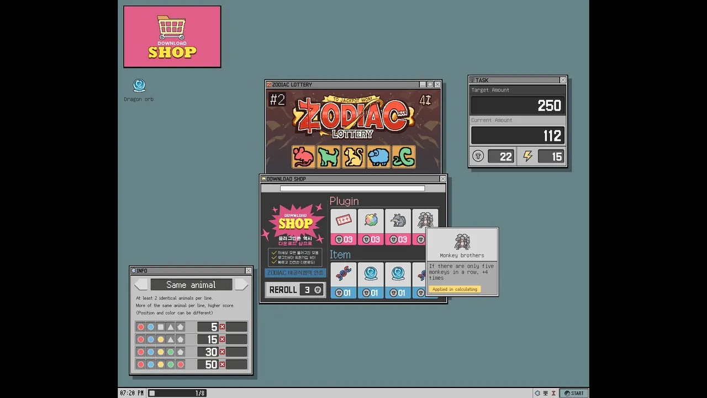Select the blue sheep zodiac tile
This screenshot has height=398, width=707.
coord(378,156)
